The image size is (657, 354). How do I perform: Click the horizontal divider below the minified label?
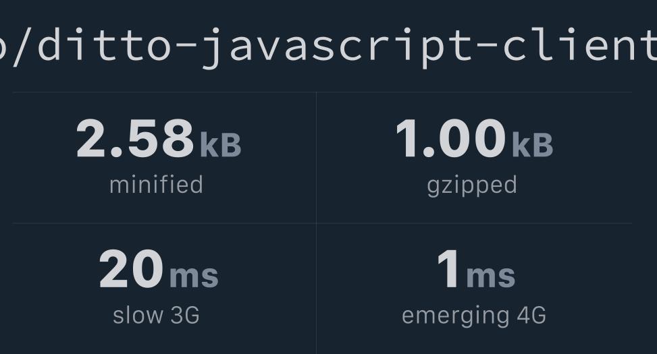[x=164, y=223]
